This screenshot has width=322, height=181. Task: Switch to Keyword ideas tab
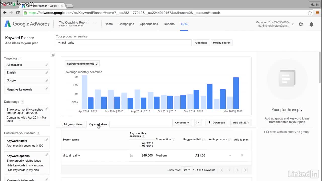(98, 124)
